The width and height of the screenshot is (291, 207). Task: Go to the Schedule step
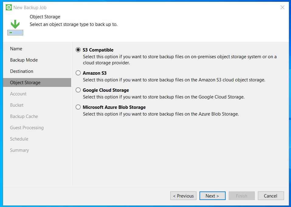(19, 139)
